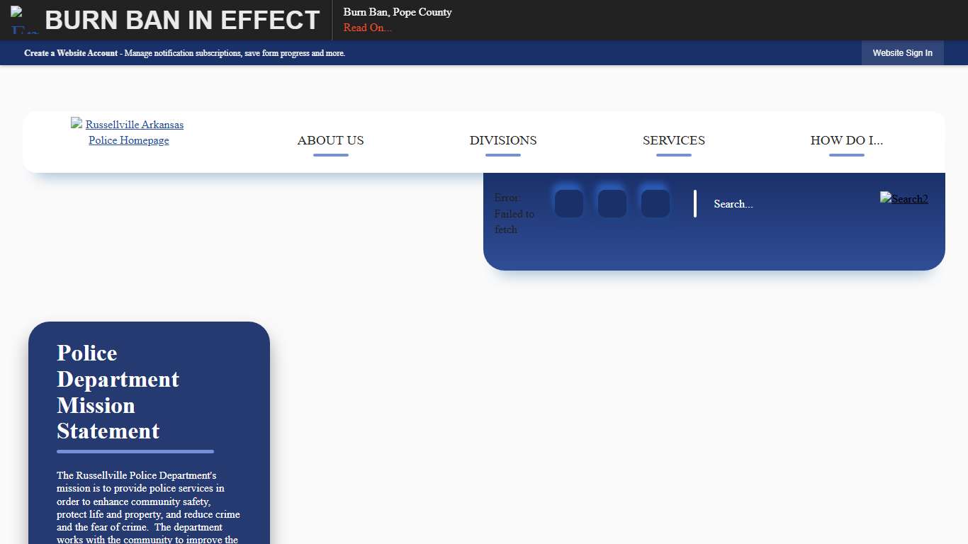Click the third social media icon button
968x544 pixels.
tap(655, 203)
